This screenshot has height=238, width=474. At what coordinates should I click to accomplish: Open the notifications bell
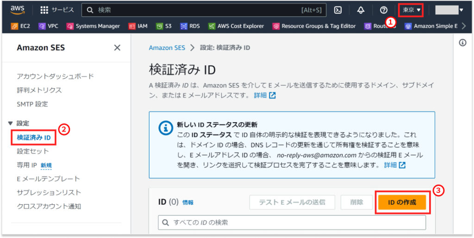click(361, 10)
